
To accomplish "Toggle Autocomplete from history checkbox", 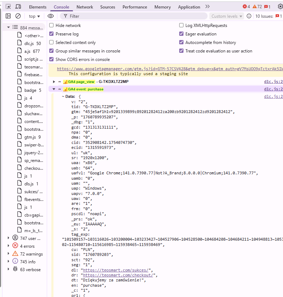I will [x=181, y=42].
